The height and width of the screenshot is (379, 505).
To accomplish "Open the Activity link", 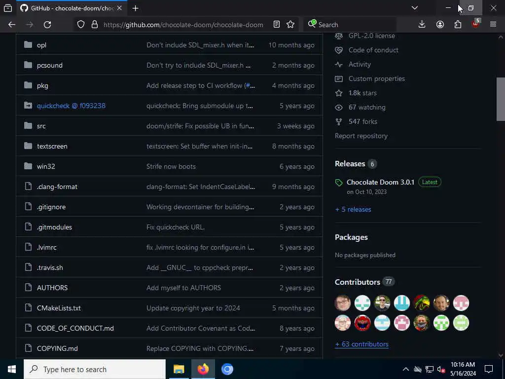I will 360,65.
